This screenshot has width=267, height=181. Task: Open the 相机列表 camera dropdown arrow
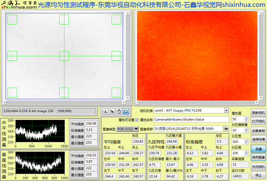click(227, 110)
